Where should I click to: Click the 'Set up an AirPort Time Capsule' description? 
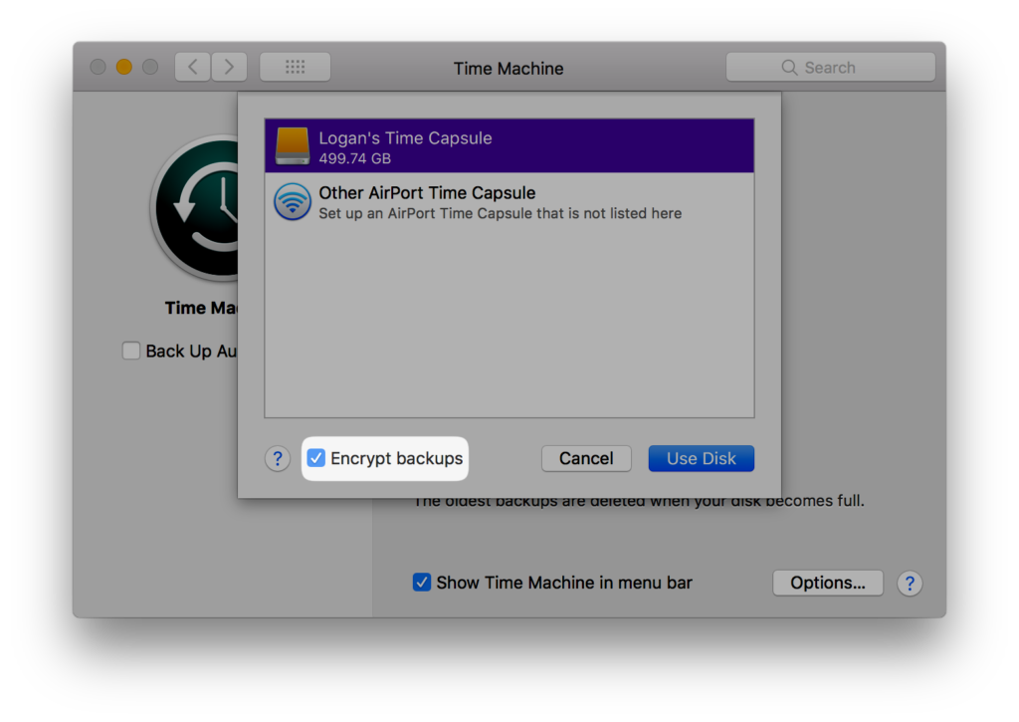click(500, 213)
